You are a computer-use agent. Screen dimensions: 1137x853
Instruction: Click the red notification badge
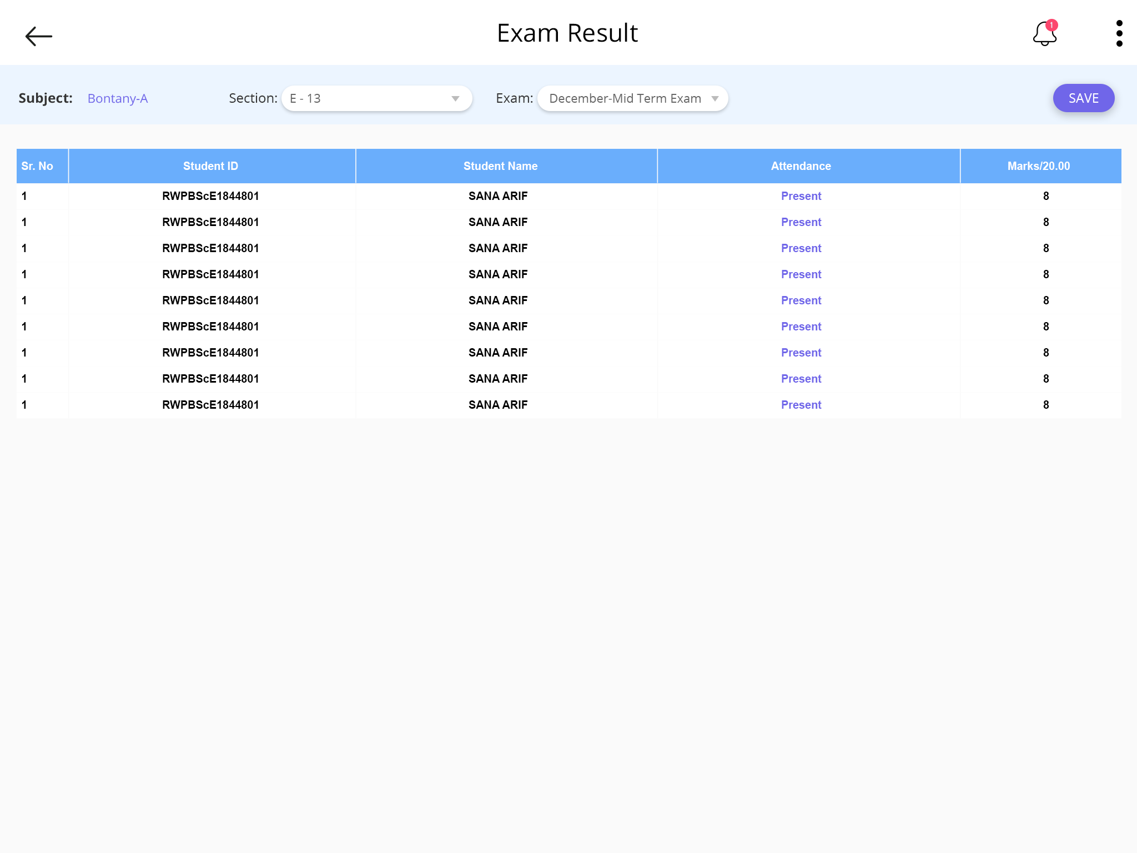tap(1052, 26)
